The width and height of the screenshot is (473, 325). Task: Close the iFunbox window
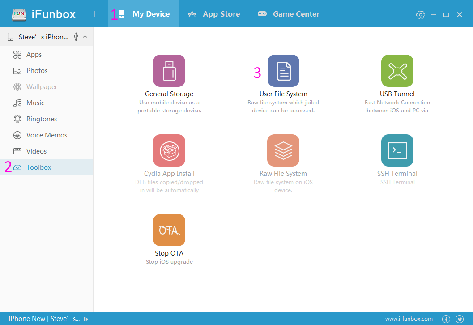point(460,14)
